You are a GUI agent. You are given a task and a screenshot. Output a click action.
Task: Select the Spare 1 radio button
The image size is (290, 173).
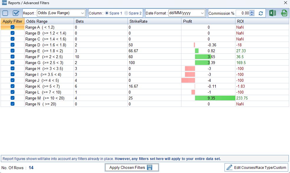coord(107,13)
